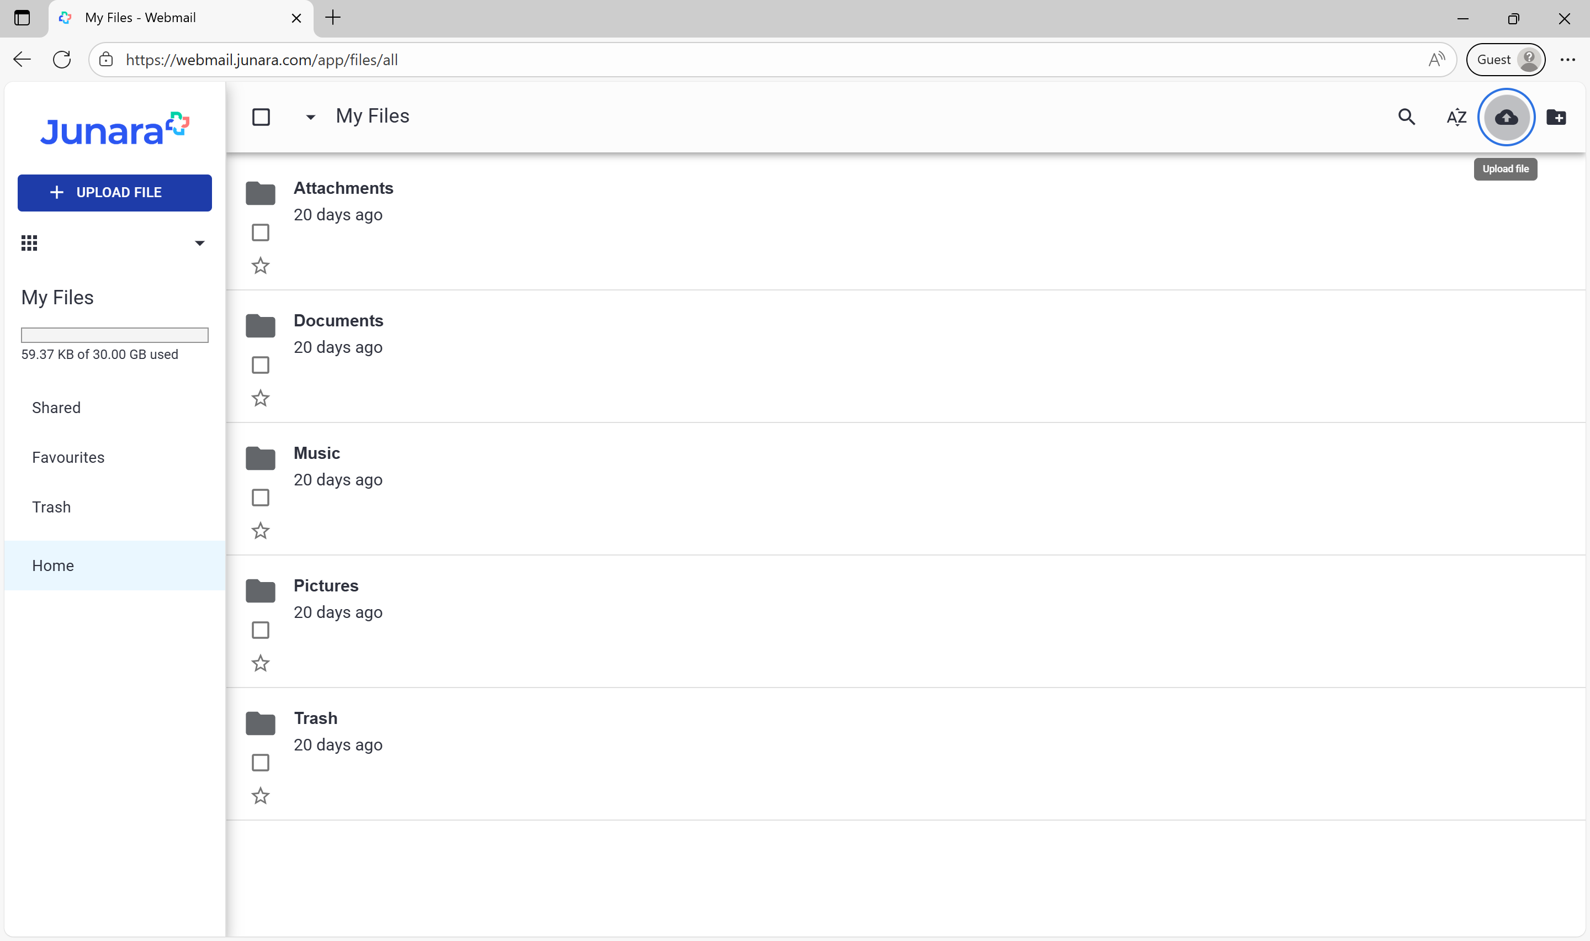Open the Trash folder name in the list
Image resolution: width=1590 pixels, height=941 pixels.
click(x=316, y=718)
